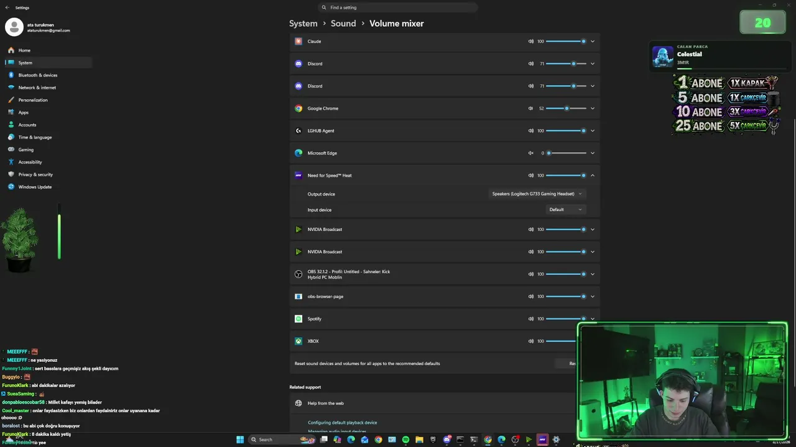Open the Mail app from the taskbar
The width and height of the screenshot is (796, 447).
point(364,440)
